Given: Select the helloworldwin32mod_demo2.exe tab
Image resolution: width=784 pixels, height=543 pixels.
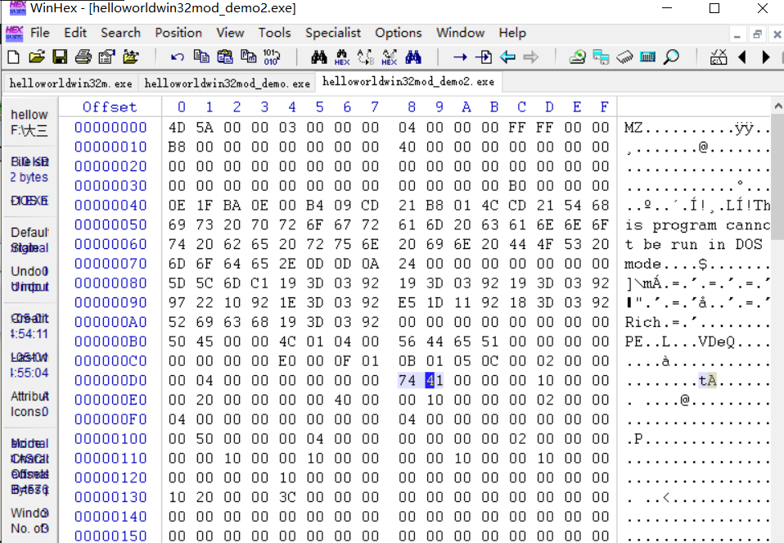Looking at the screenshot, I should click(x=408, y=82).
